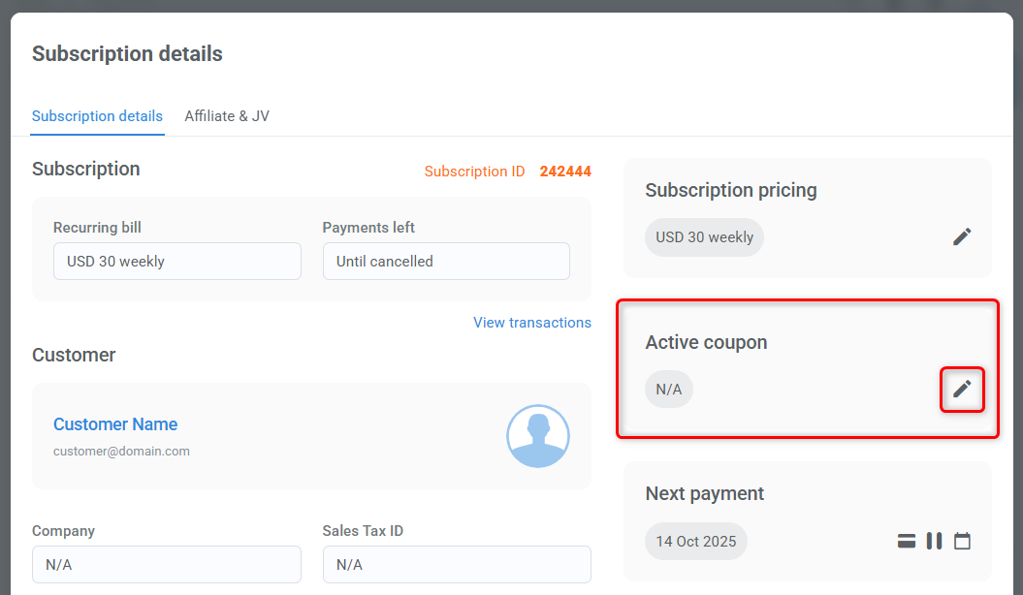The image size is (1023, 595).
Task: Click inside the Recurring bill field
Action: (x=176, y=261)
